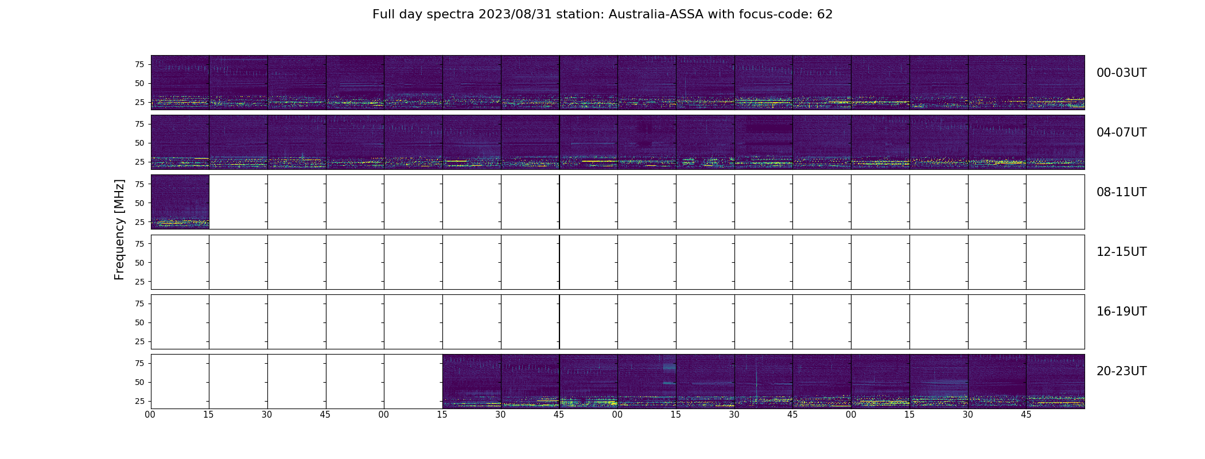Click the first spectrogram panel in 04-07UT row
Image resolution: width=1205 pixels, height=459 pixels.
coord(180,142)
